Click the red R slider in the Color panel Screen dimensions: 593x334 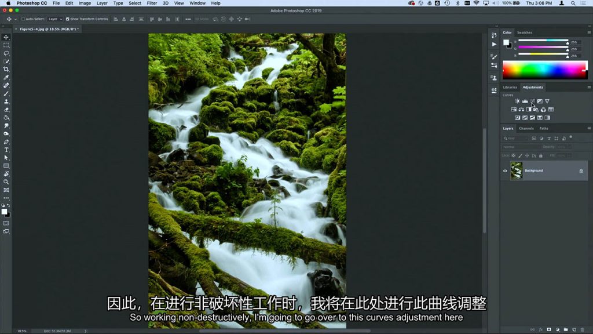tap(543, 41)
